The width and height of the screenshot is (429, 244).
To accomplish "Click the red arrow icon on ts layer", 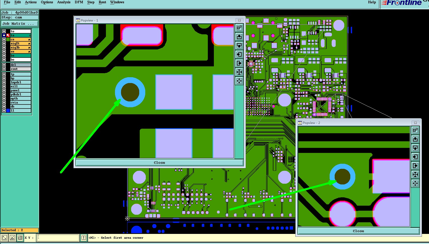I will (8, 35).
